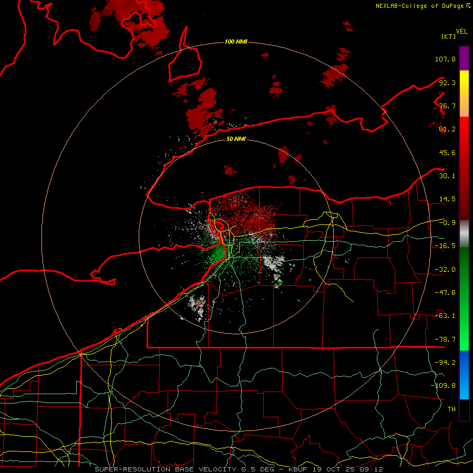
Task: Select the 92.3 velocity scale value
Action: [447, 83]
